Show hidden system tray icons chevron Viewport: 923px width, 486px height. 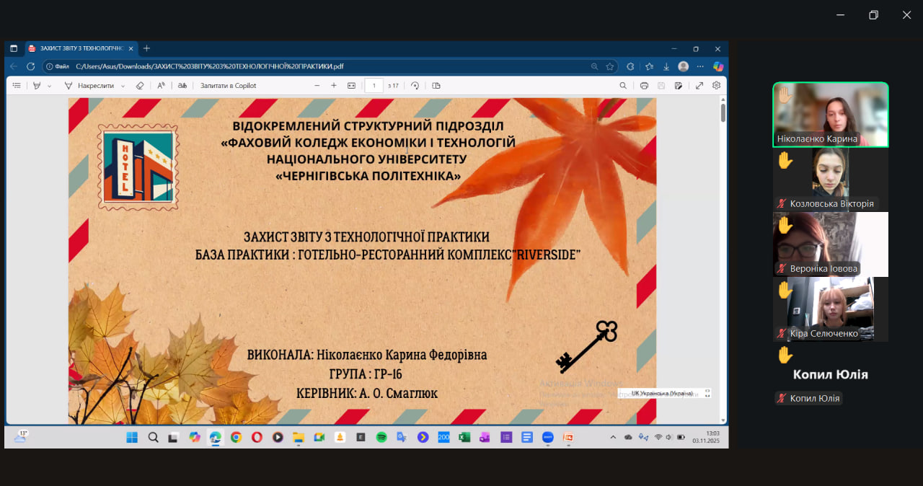(x=613, y=437)
